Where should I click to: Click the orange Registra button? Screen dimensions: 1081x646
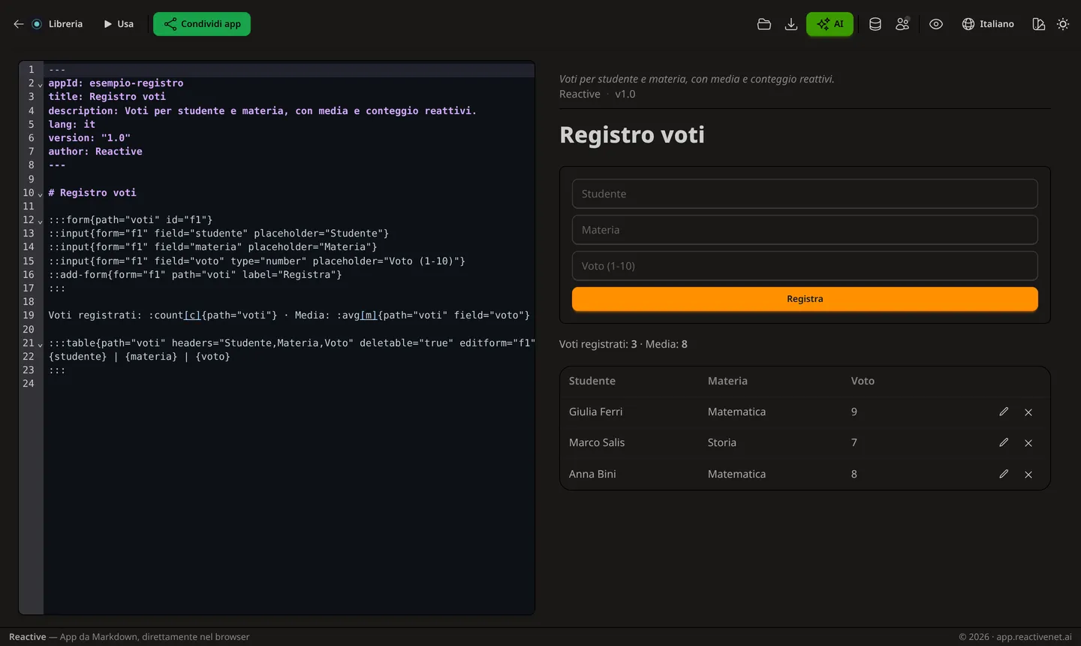tap(805, 299)
